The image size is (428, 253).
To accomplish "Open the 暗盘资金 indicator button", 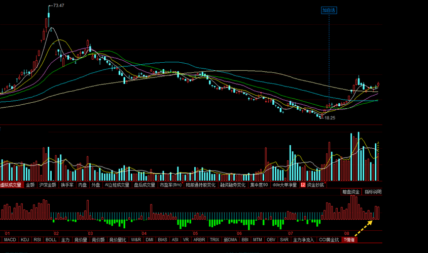I will (x=351, y=192).
